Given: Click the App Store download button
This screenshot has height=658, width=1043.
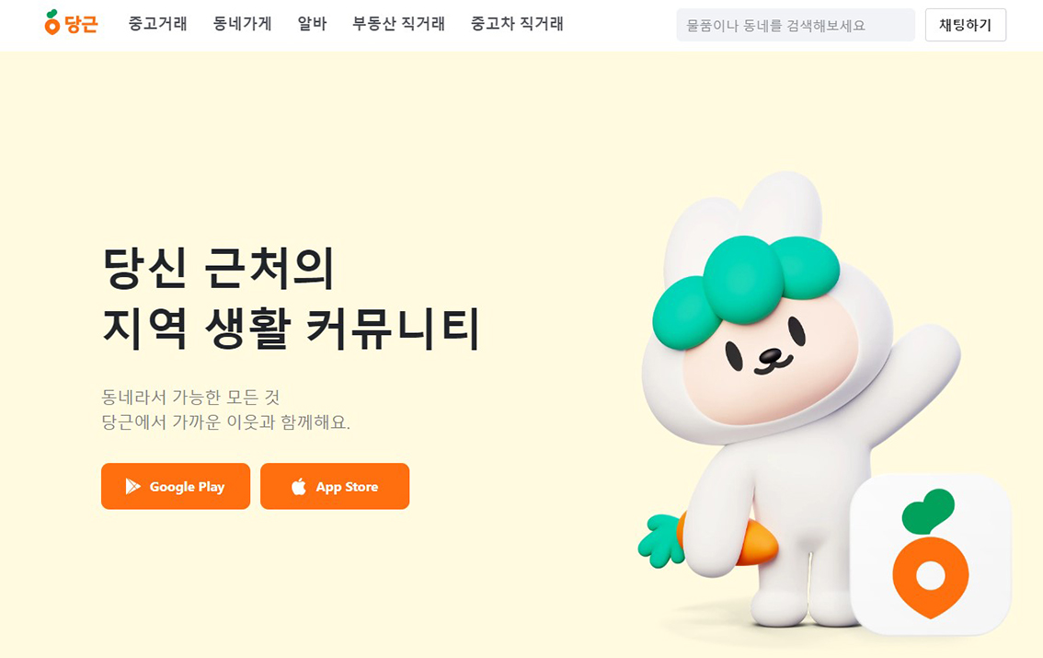Looking at the screenshot, I should point(335,486).
